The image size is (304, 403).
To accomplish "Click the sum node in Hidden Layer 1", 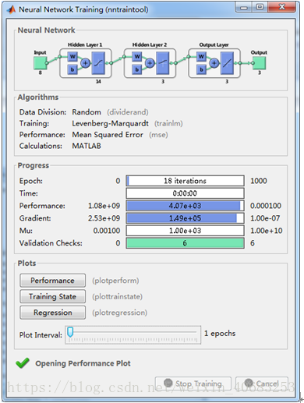I will (x=85, y=63).
